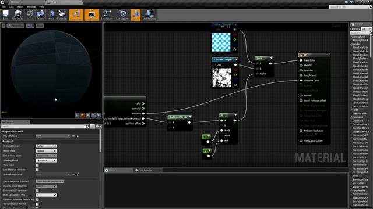Click the Home toolbar icon

(x=51, y=15)
